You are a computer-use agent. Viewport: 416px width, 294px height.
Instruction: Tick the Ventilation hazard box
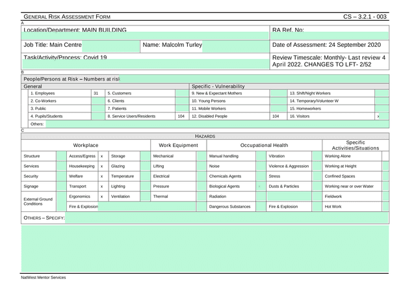click(x=145, y=196)
